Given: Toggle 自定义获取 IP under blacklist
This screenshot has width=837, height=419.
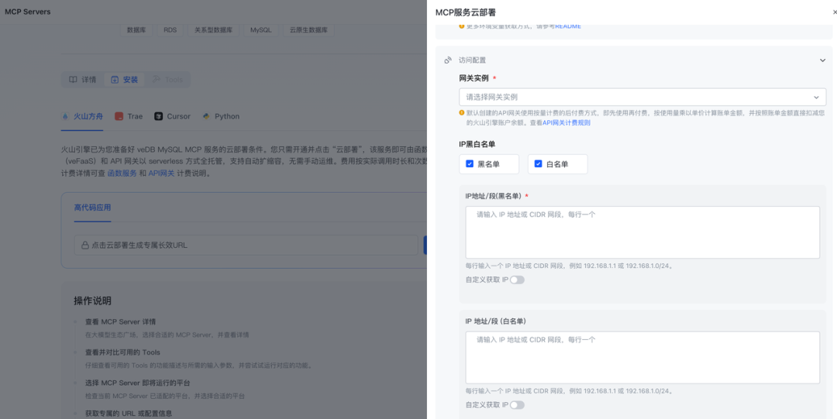Looking at the screenshot, I should tap(517, 280).
